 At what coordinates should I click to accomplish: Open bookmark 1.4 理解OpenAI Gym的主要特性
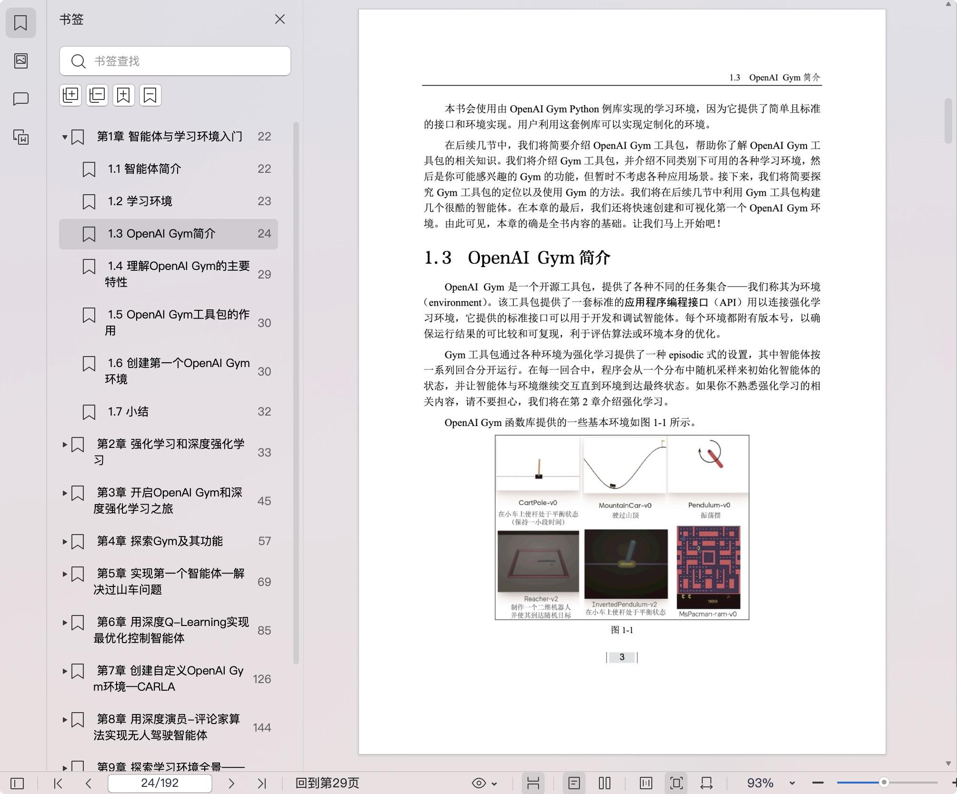point(169,274)
